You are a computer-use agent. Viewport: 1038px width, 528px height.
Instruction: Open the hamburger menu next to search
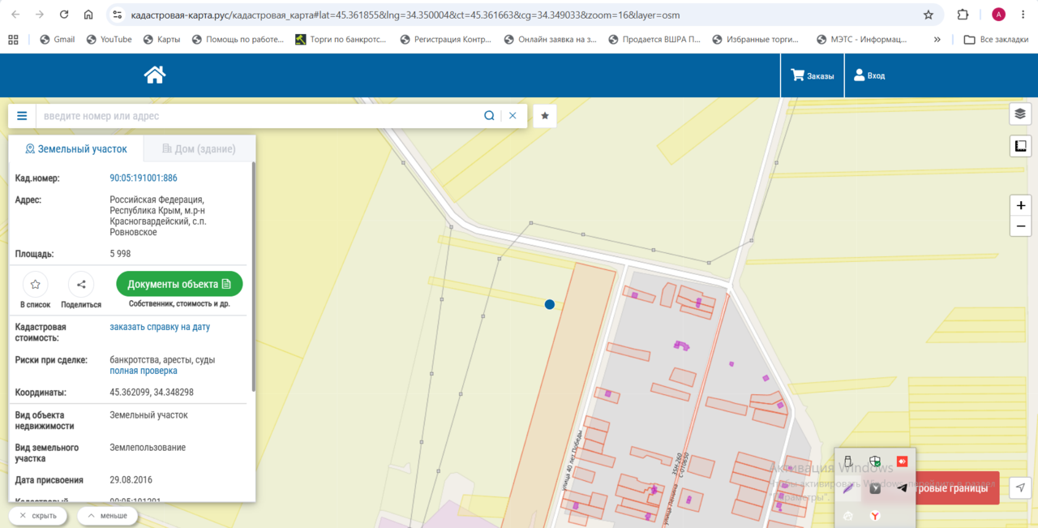point(22,116)
